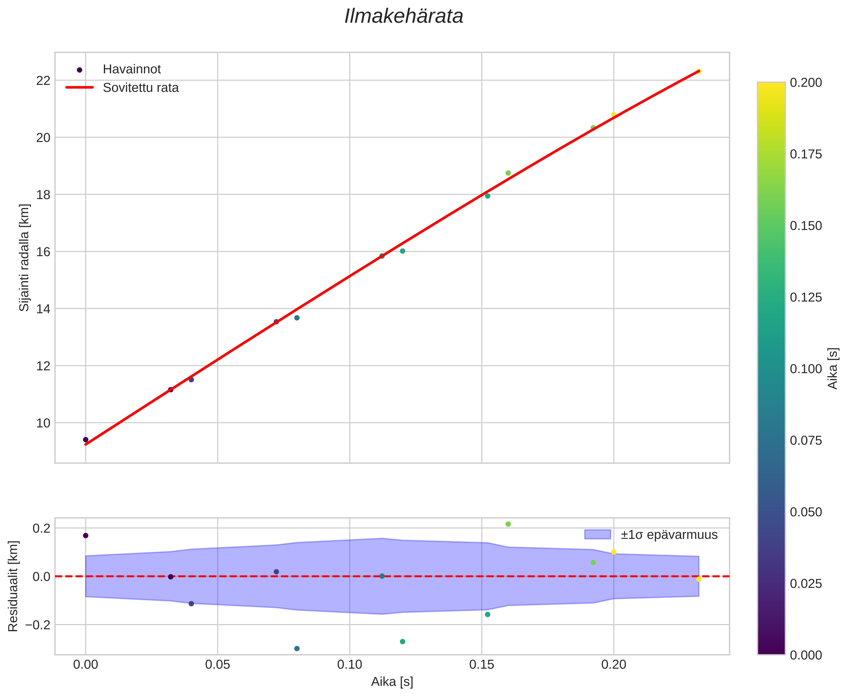This screenshot has height=696, width=847.
Task: Click the highest green residual point above 0.2
Action: [x=508, y=524]
